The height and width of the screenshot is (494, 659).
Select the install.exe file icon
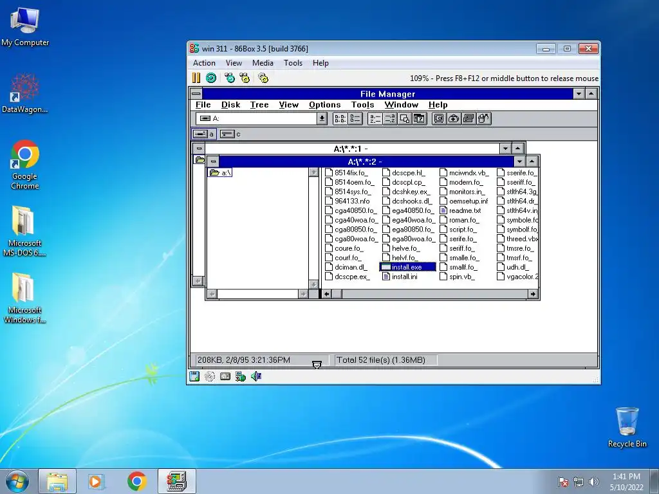click(x=385, y=267)
